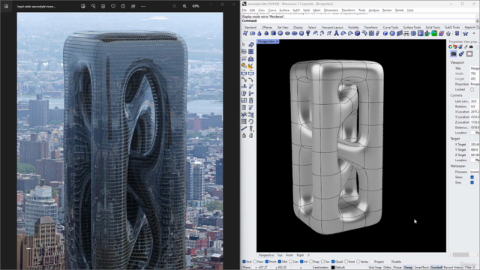The width and height of the screenshot is (480, 270).
Task: Open the Projection dropdown in Properties
Action: tap(475, 84)
